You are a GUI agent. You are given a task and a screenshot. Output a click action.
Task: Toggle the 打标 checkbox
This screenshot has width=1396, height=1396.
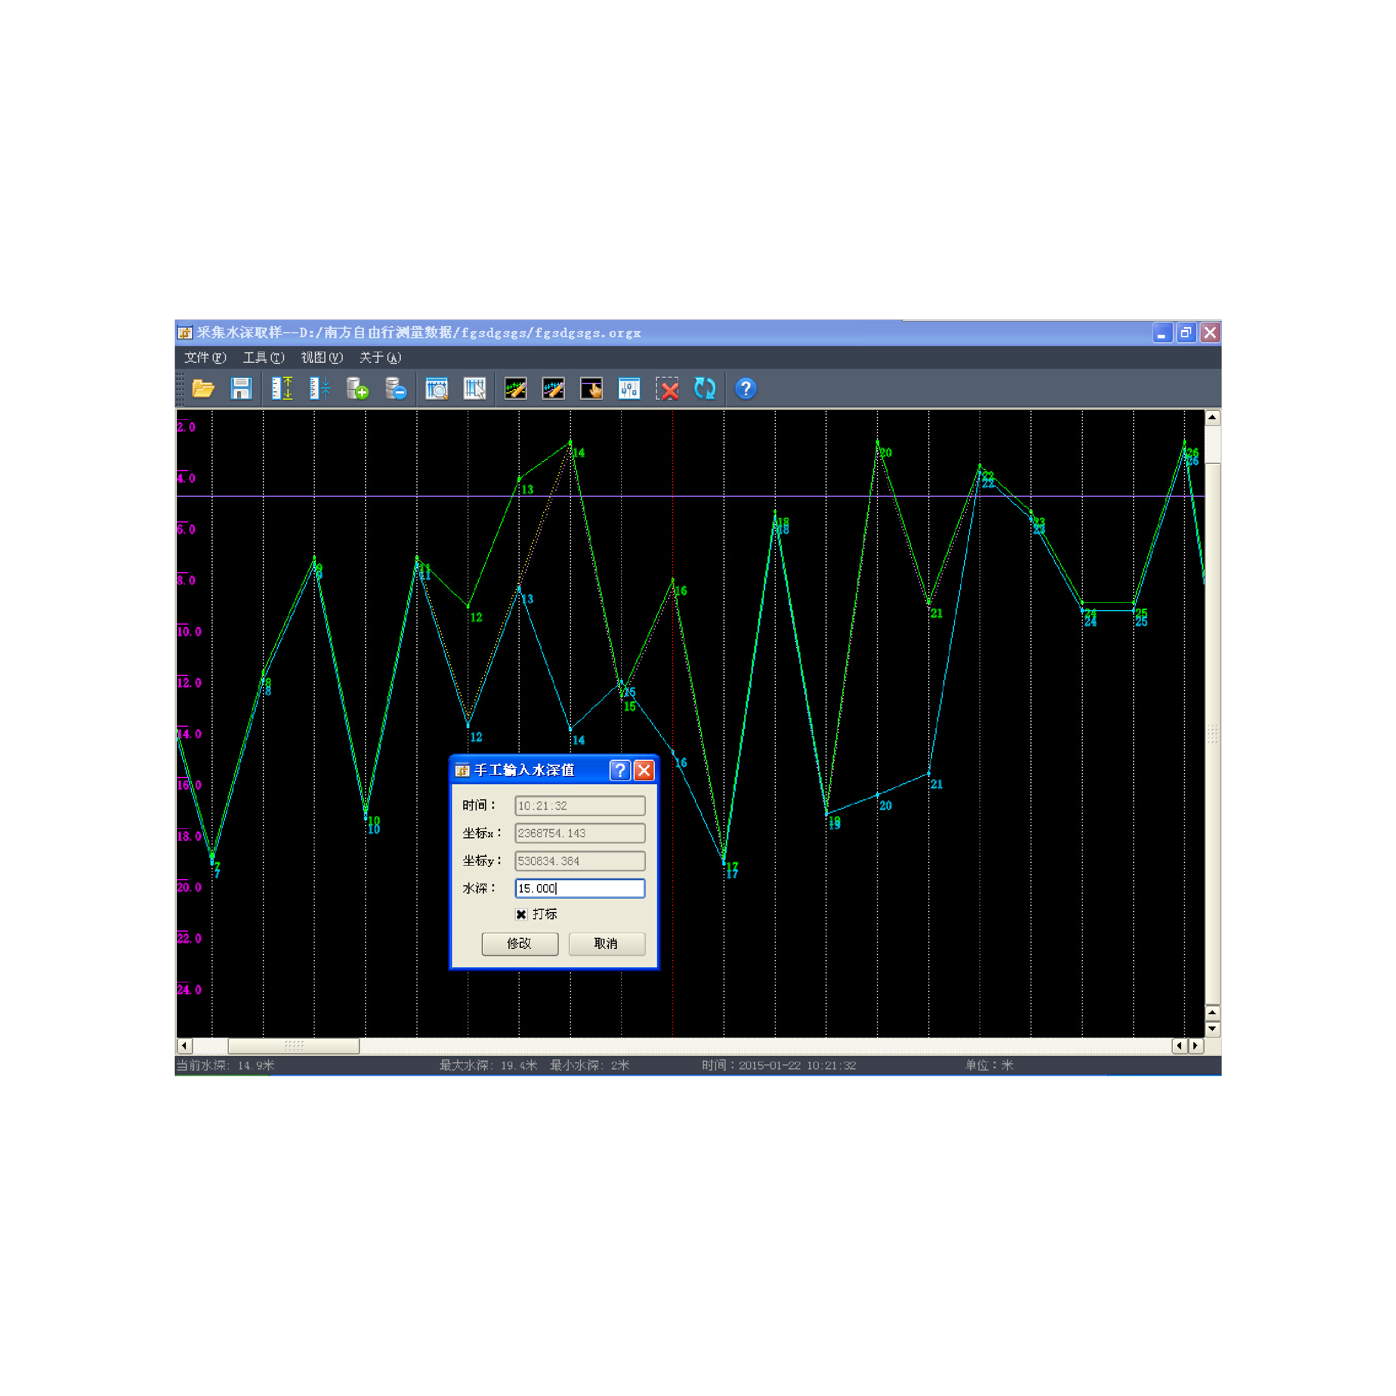point(521,914)
